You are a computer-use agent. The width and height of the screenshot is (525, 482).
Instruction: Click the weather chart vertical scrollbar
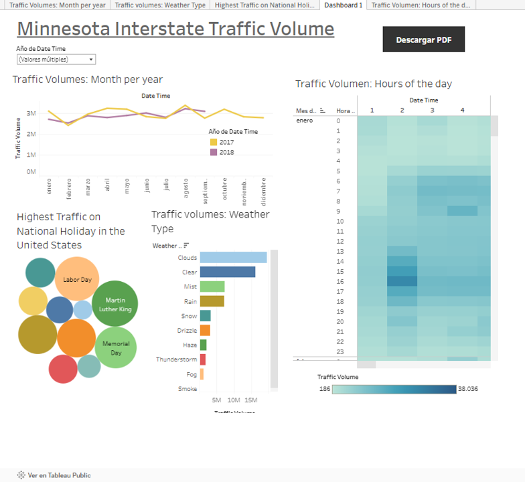tap(274, 318)
